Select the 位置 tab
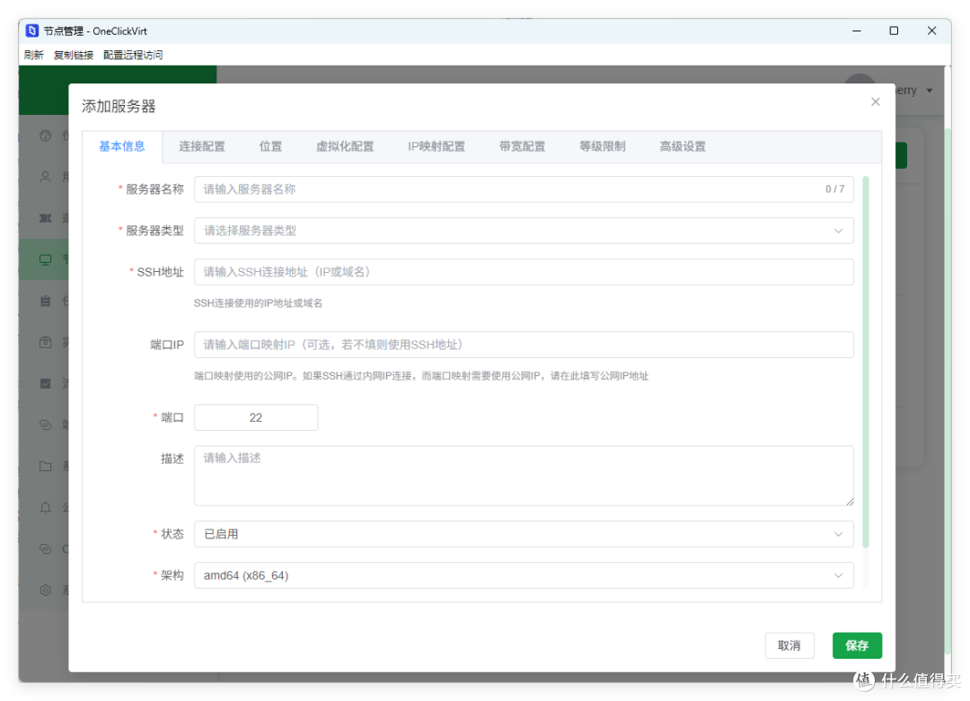Image resolution: width=970 pixels, height=701 pixels. (x=270, y=146)
